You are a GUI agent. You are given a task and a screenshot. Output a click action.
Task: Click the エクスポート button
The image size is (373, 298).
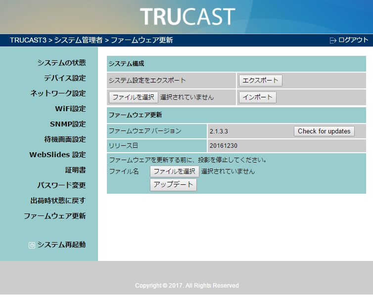click(x=261, y=81)
